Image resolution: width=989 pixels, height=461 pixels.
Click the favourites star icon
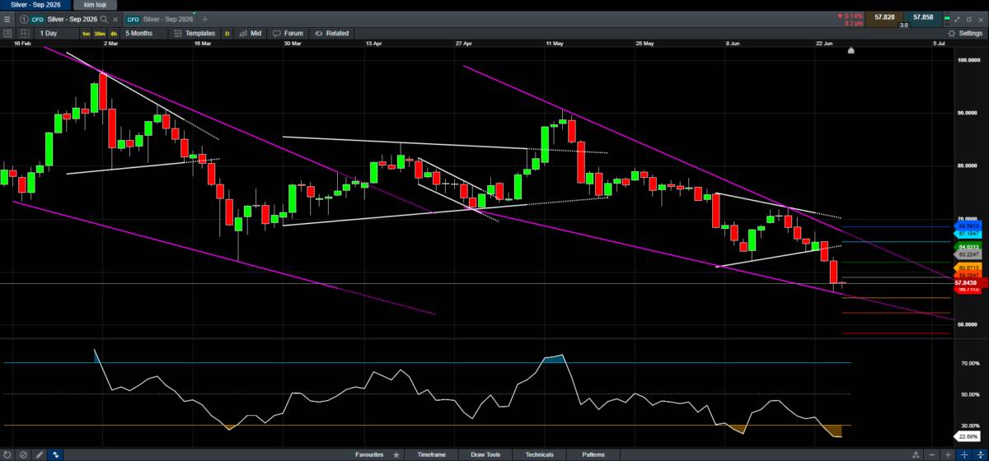397,454
